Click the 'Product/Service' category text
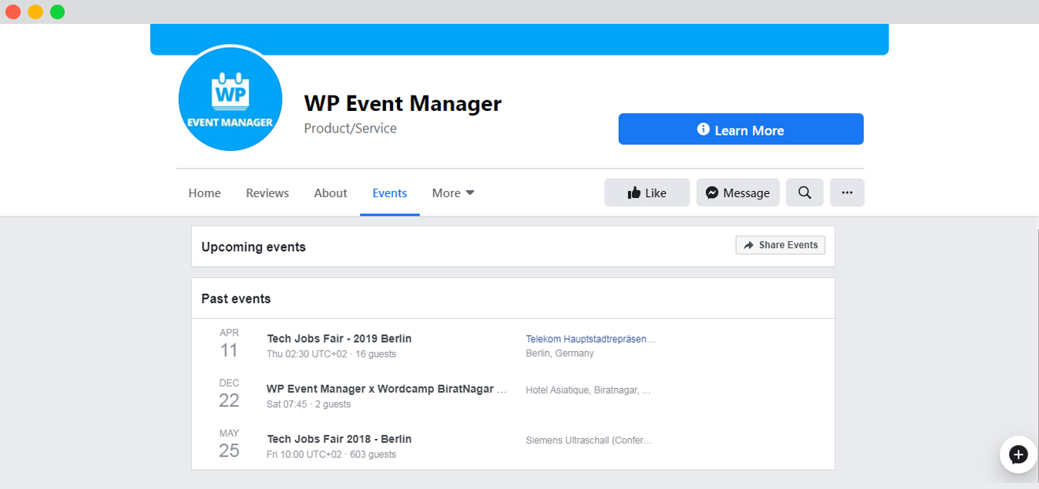This screenshot has width=1039, height=489. (x=350, y=129)
